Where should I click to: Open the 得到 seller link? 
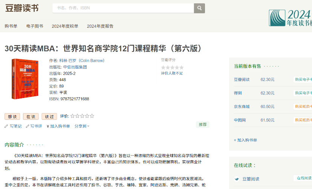tap(238, 93)
